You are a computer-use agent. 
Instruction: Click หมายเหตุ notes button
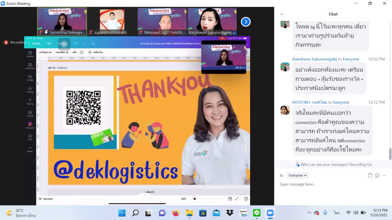pos(46,199)
